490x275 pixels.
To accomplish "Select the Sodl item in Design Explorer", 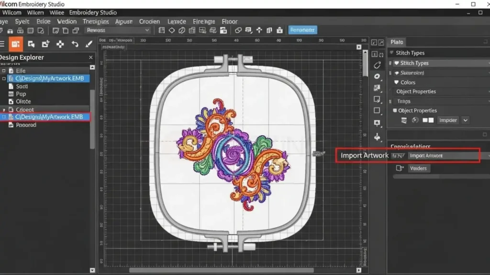I will (x=22, y=86).
